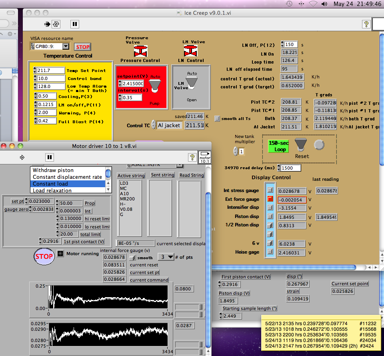Pause the Ice Creep VI execution
Viewport: 384px width, 356px height.
74,24
